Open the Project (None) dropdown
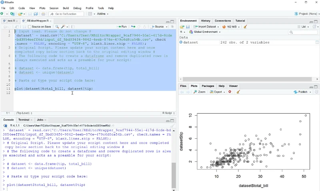The image size is (320, 191). (x=307, y=14)
